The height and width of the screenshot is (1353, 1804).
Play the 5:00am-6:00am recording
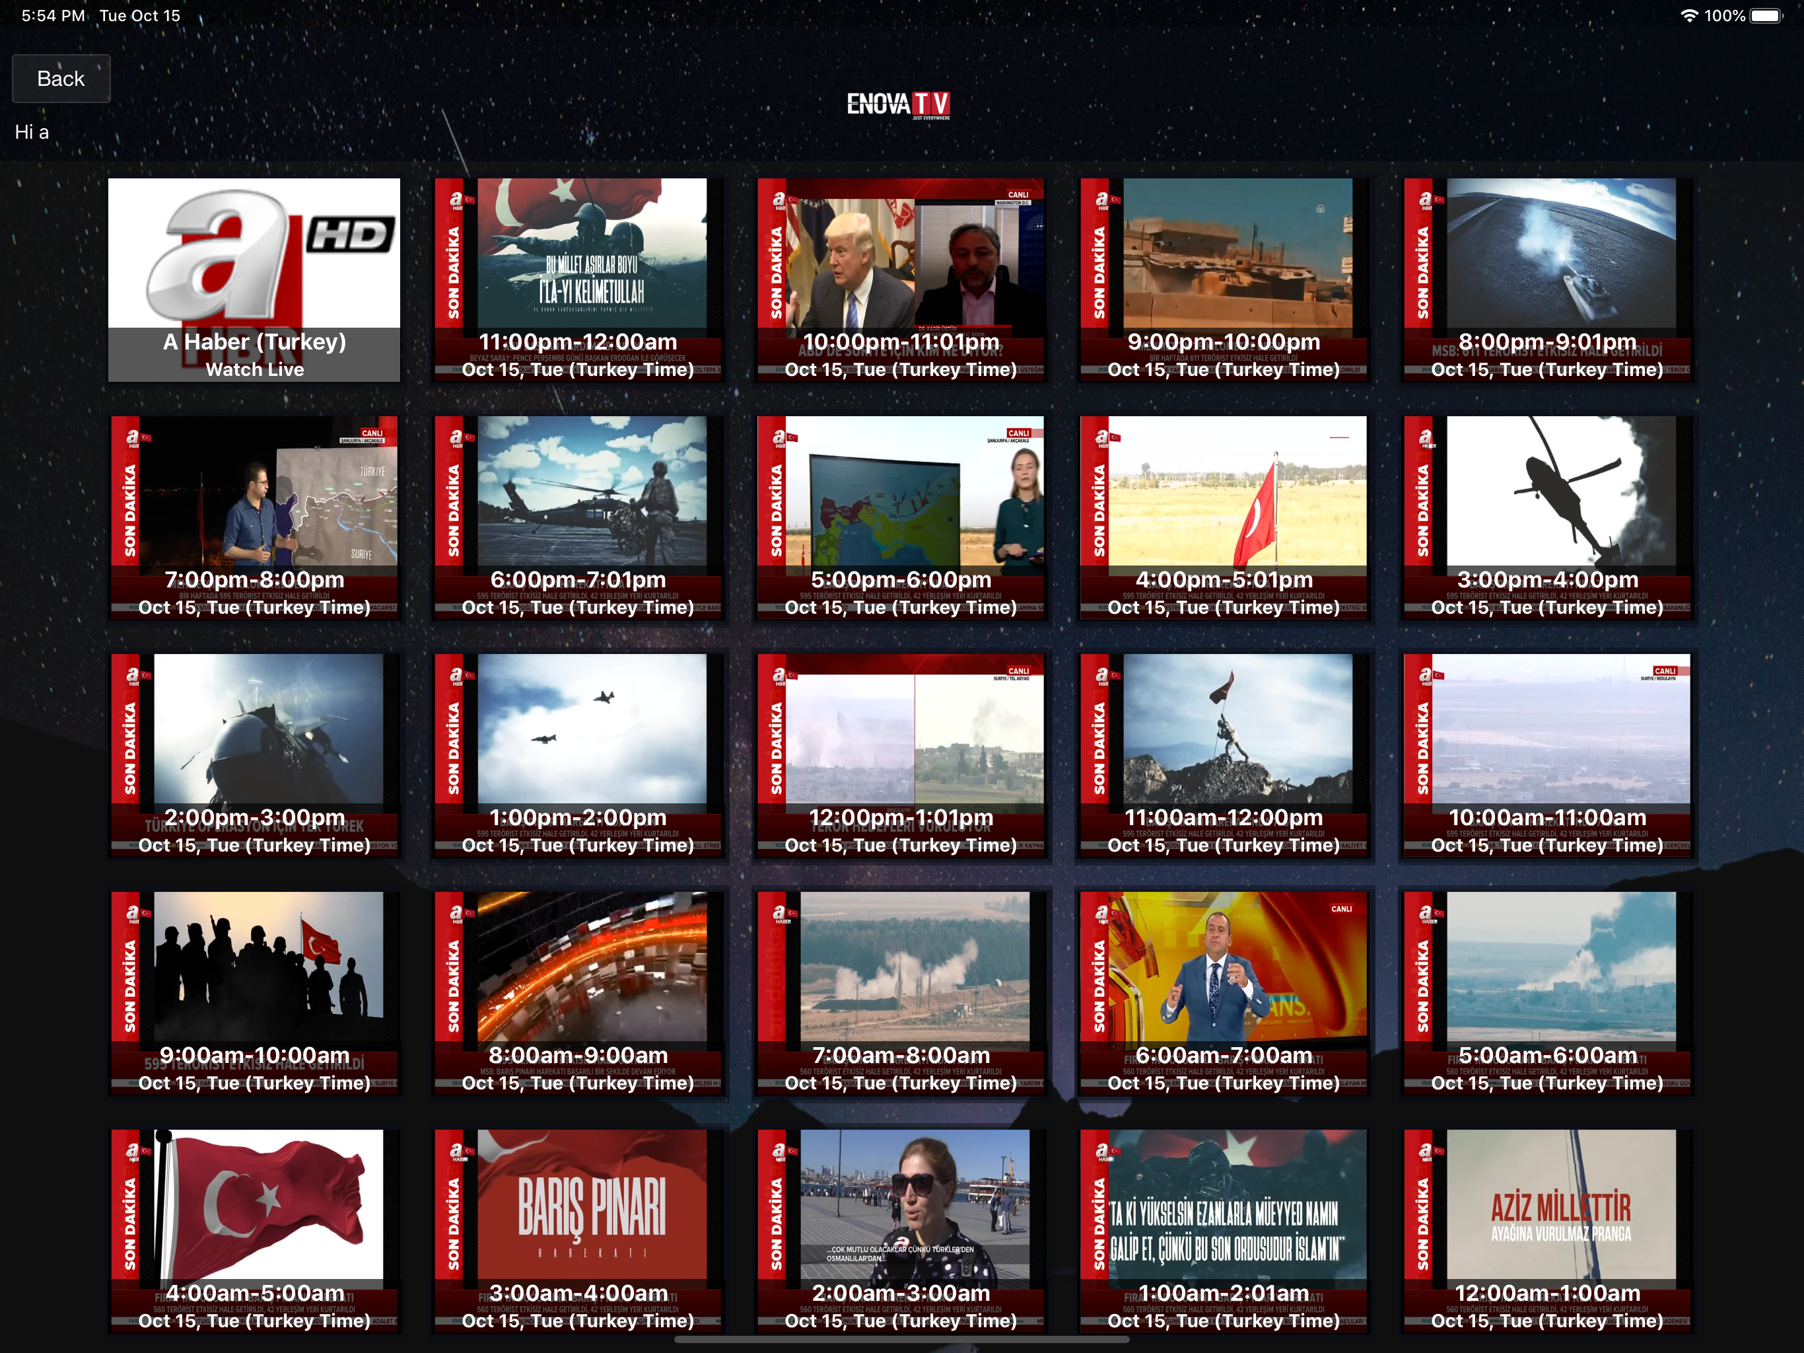1547,994
